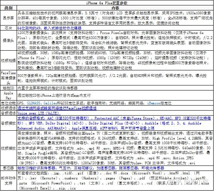Screen dimensions: 214x191
Task: Click the 'FaceTime高清摄像头' category cell
Action: pos(8,78)
